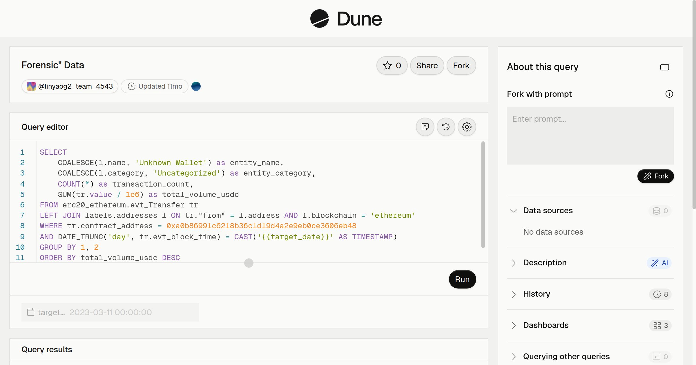The height and width of the screenshot is (365, 696).
Task: Click the No data sources text
Action: point(553,232)
